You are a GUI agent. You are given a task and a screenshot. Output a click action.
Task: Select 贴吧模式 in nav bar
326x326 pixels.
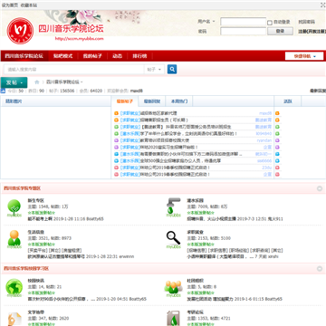[62, 56]
